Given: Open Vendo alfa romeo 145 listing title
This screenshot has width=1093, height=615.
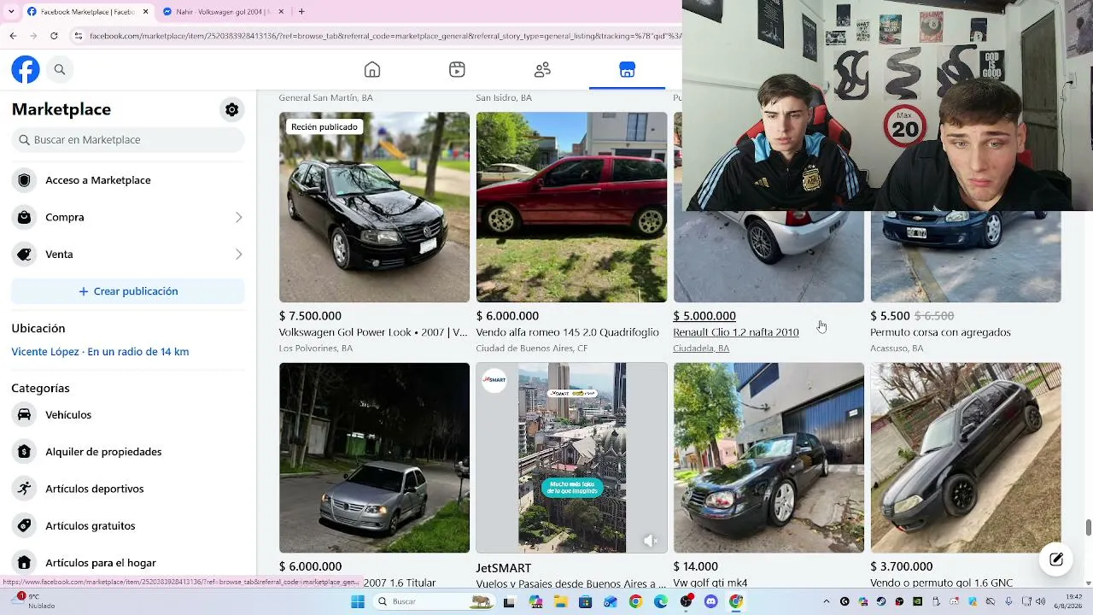Looking at the screenshot, I should [567, 332].
